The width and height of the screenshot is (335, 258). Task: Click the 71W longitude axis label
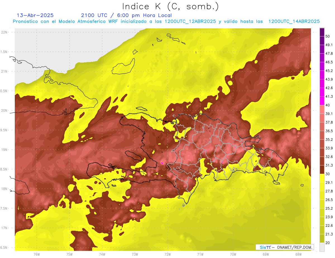tap(200, 254)
